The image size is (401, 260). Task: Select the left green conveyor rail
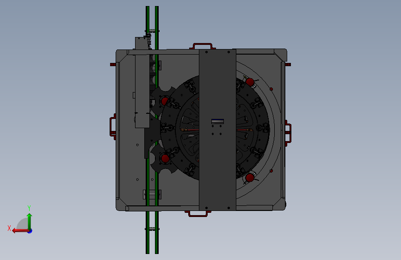pyautogui.click(x=148, y=130)
